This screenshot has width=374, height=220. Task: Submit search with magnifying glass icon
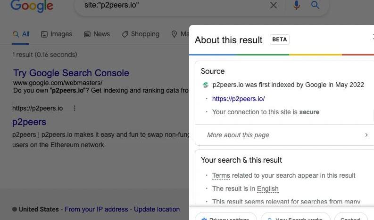pyautogui.click(x=315, y=5)
